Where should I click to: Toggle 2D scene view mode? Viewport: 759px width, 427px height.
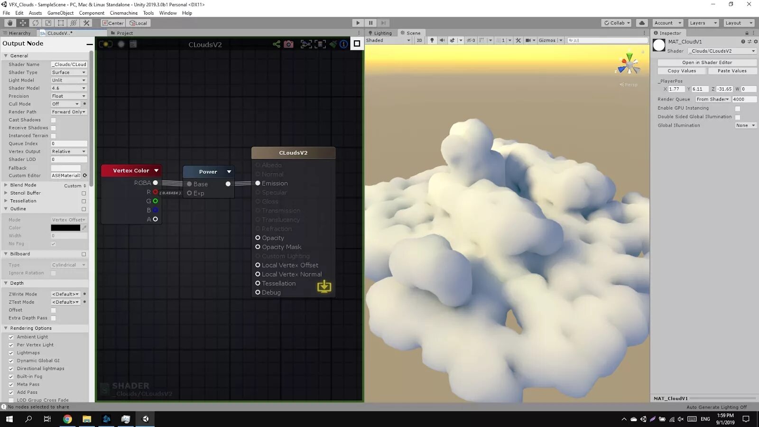[419, 40]
